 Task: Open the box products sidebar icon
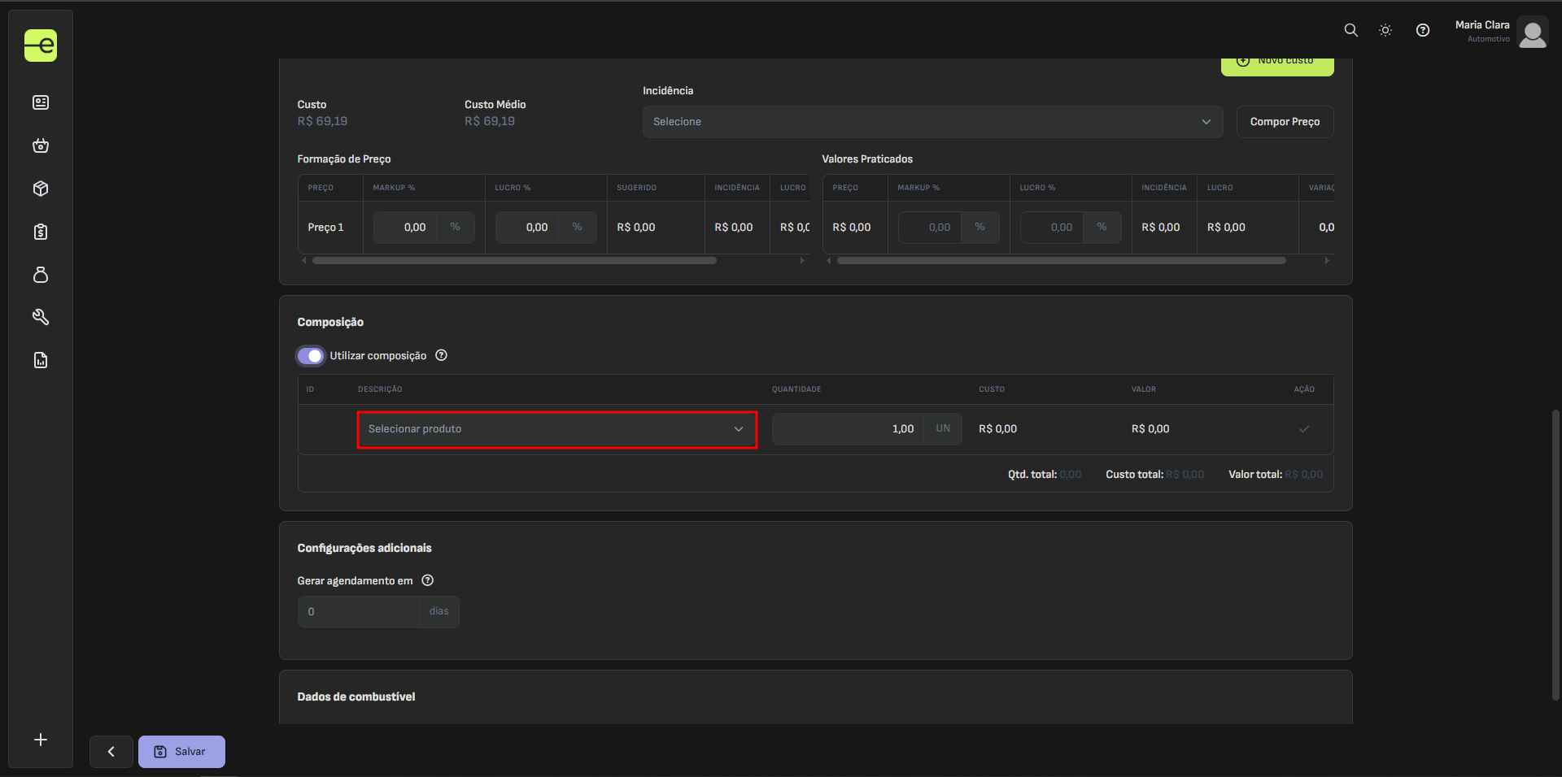coord(41,189)
